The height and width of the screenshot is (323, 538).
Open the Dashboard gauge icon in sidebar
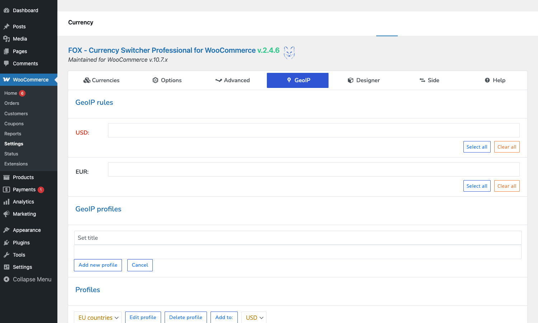coord(6,10)
